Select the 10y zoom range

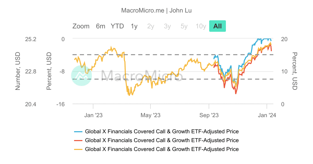click(x=201, y=26)
